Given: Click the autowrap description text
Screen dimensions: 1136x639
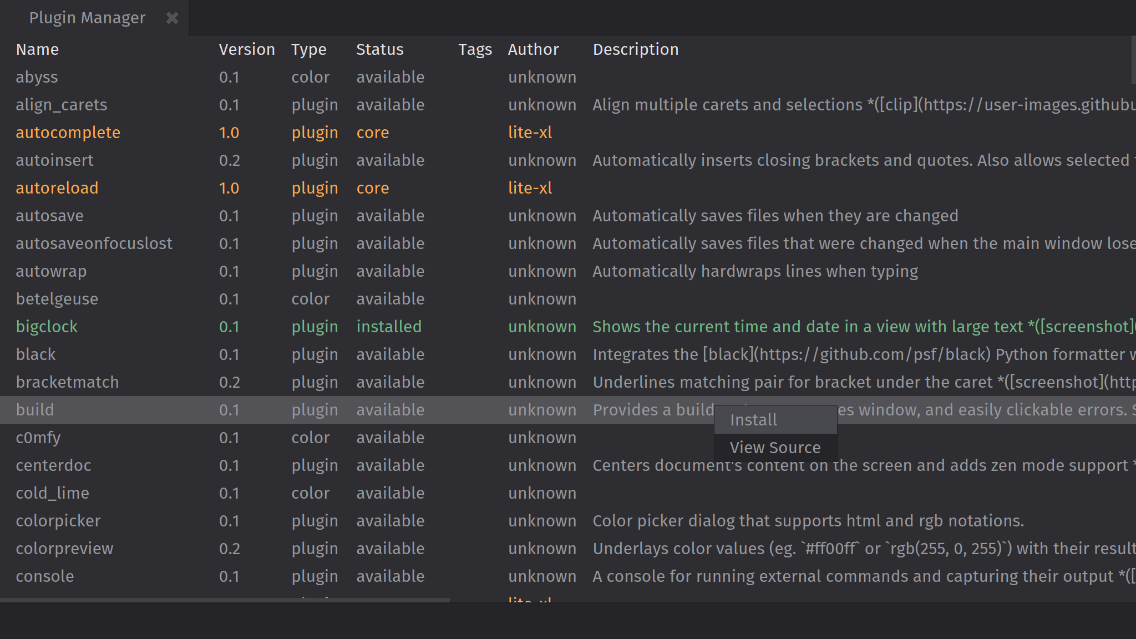Looking at the screenshot, I should (x=755, y=271).
